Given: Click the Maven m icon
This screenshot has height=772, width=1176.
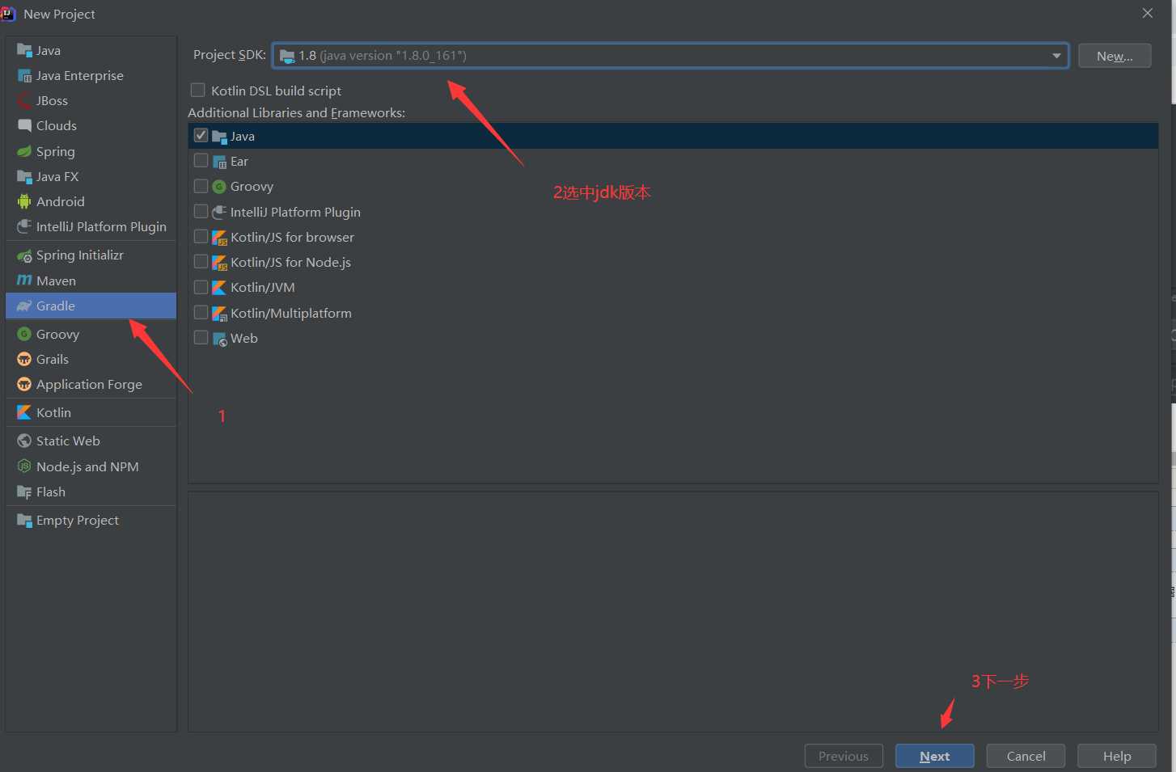Looking at the screenshot, I should 24,281.
